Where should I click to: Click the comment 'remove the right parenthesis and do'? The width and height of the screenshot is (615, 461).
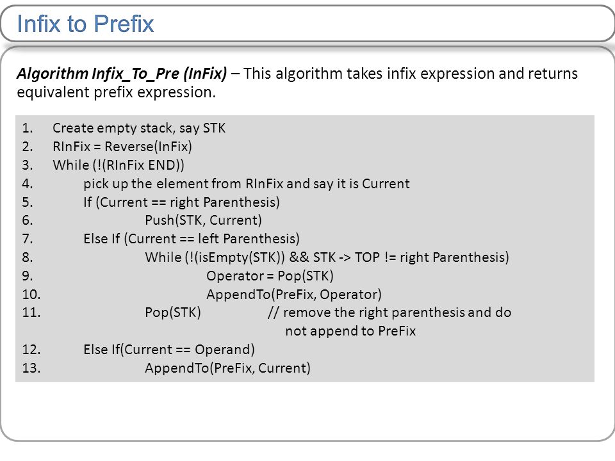389,312
